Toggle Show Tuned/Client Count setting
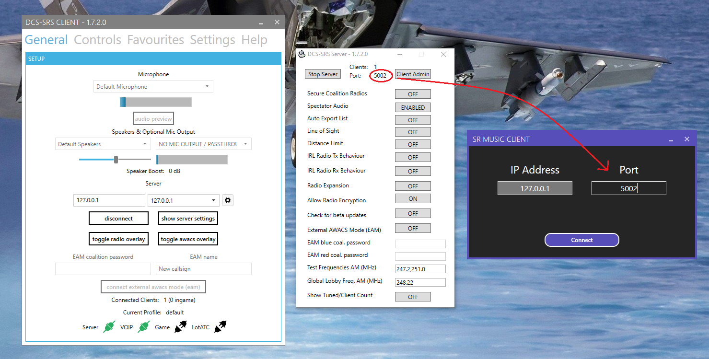This screenshot has height=359, width=709. (413, 297)
